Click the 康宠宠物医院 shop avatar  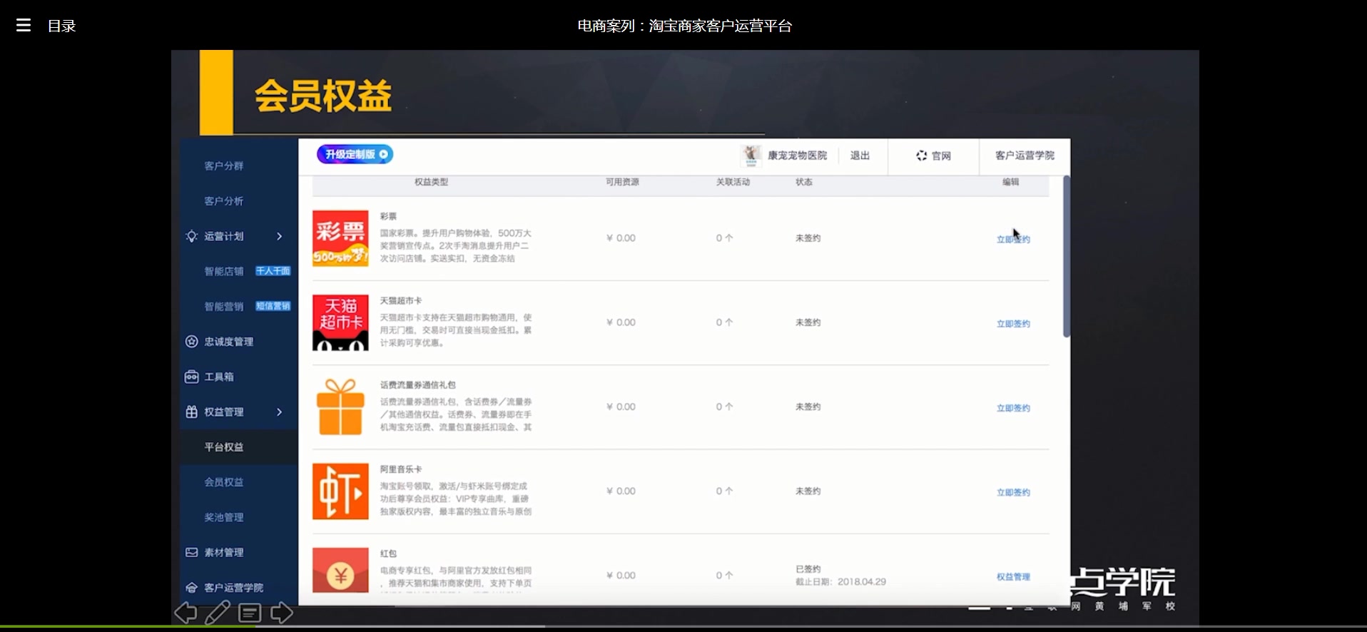(x=751, y=155)
